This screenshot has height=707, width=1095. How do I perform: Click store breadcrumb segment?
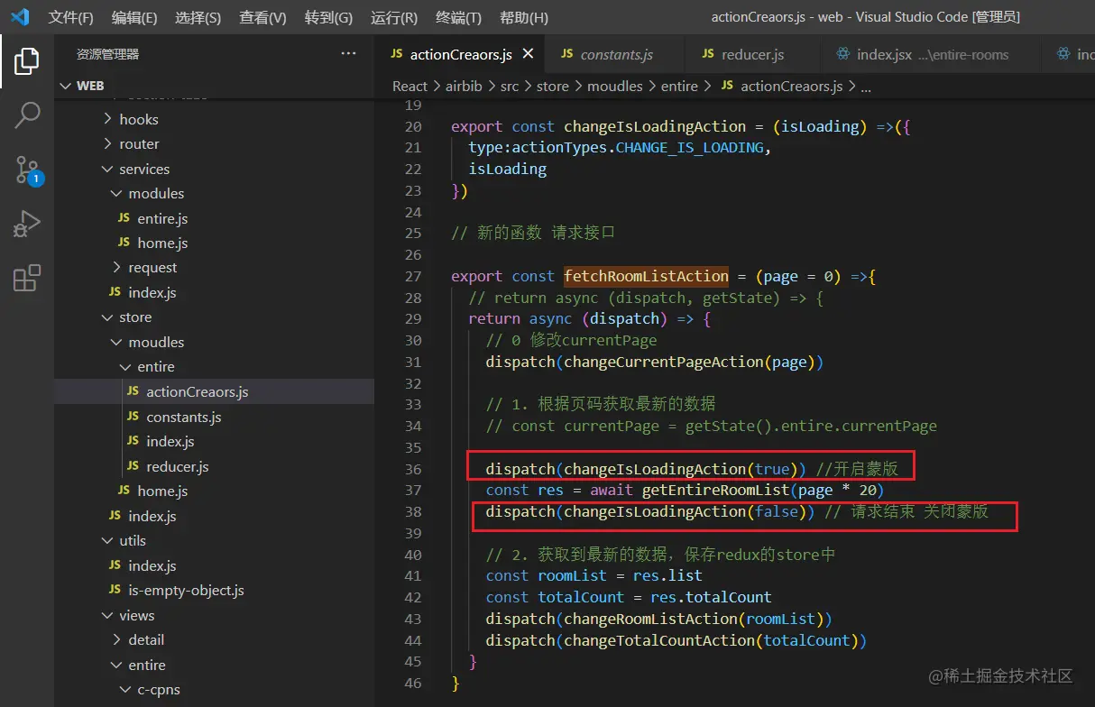tap(553, 86)
